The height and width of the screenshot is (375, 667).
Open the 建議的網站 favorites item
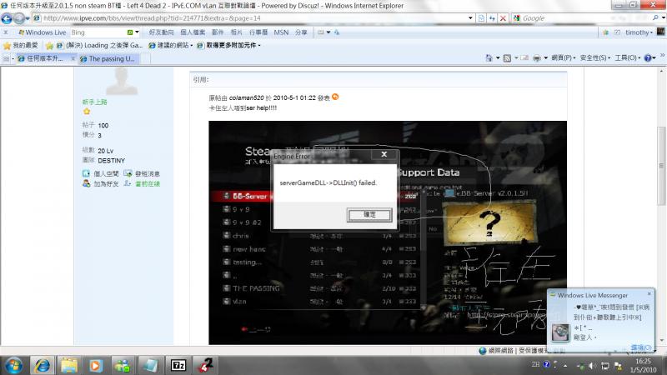tap(170, 45)
